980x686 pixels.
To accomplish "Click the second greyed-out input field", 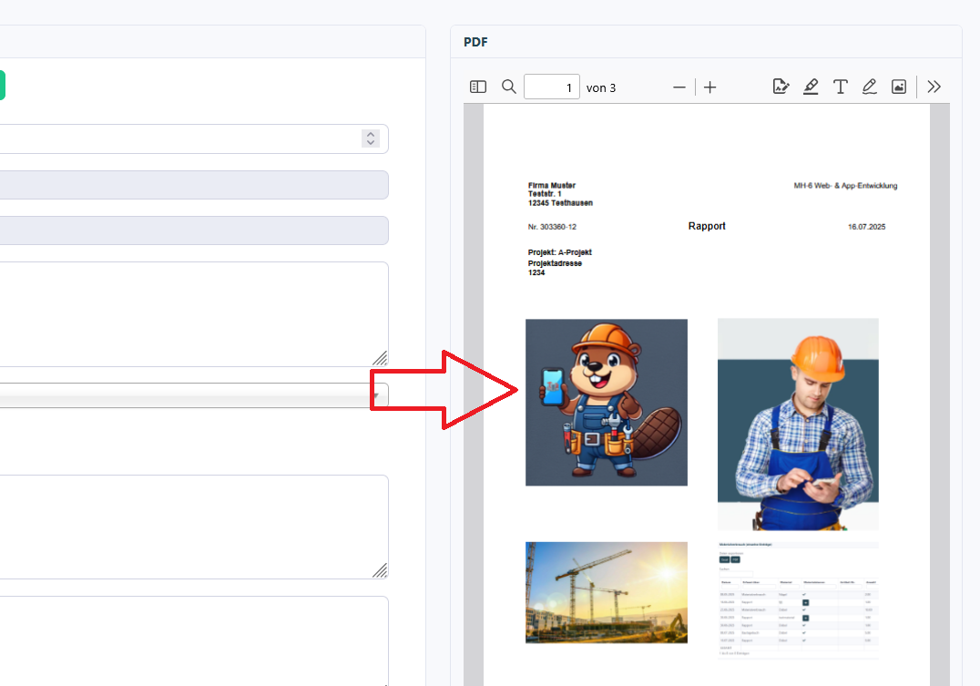I will (x=194, y=230).
